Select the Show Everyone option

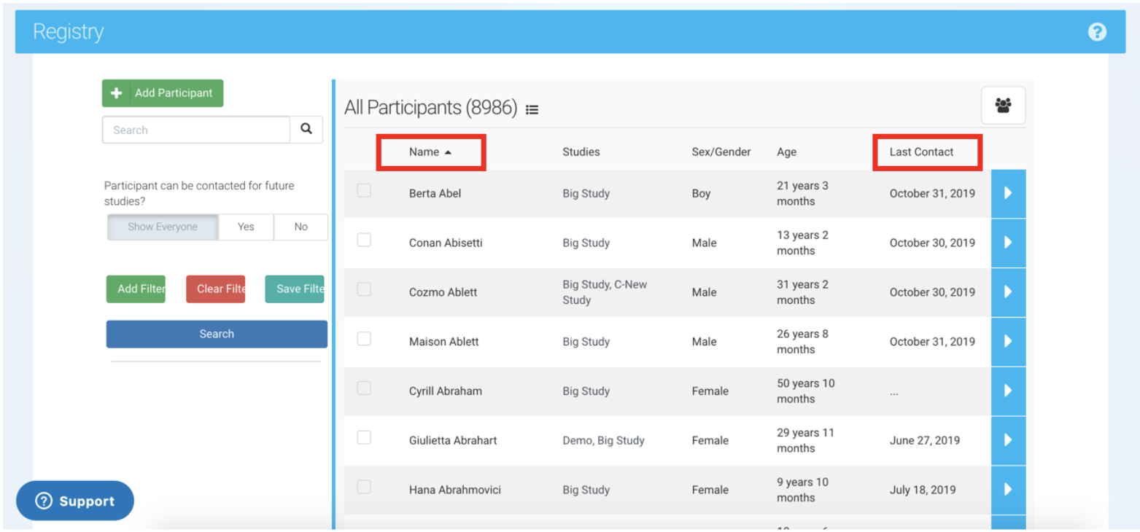(163, 227)
